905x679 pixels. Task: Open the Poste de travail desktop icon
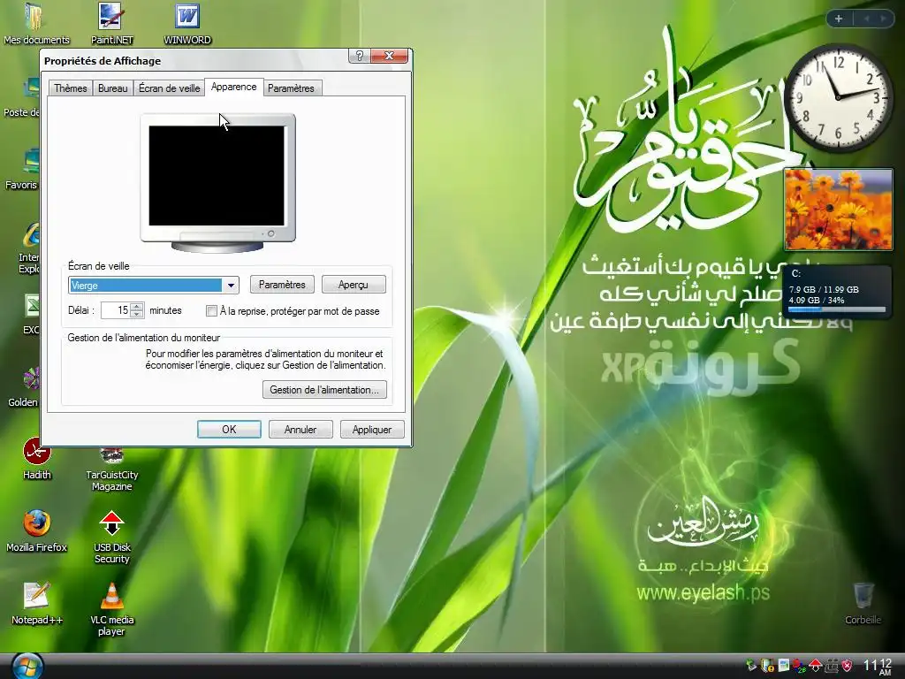tap(23, 97)
